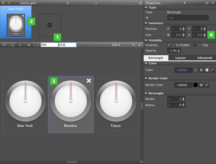Click the forward navigation arrow beside clocks.qml
The height and width of the screenshot is (164, 216).
(x=9, y=3)
